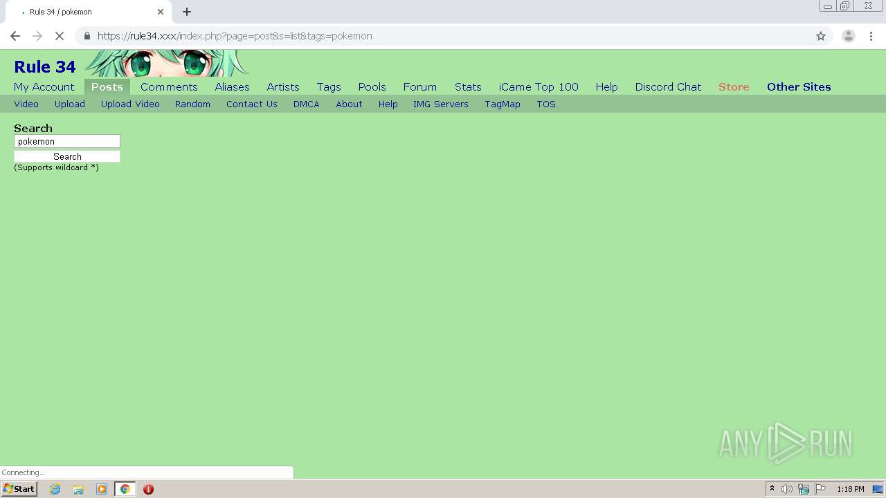Visit the Store link
Screen dimensions: 886x498
click(x=734, y=87)
